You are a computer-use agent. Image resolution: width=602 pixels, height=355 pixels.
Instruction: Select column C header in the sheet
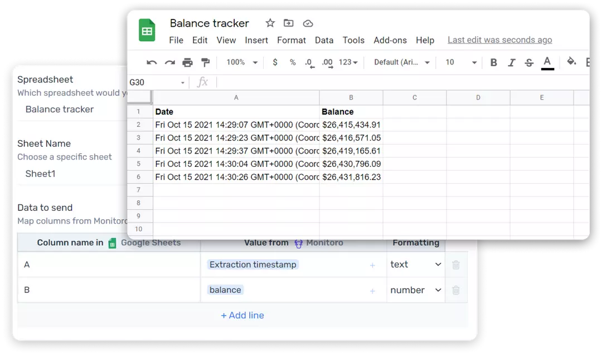pos(415,98)
